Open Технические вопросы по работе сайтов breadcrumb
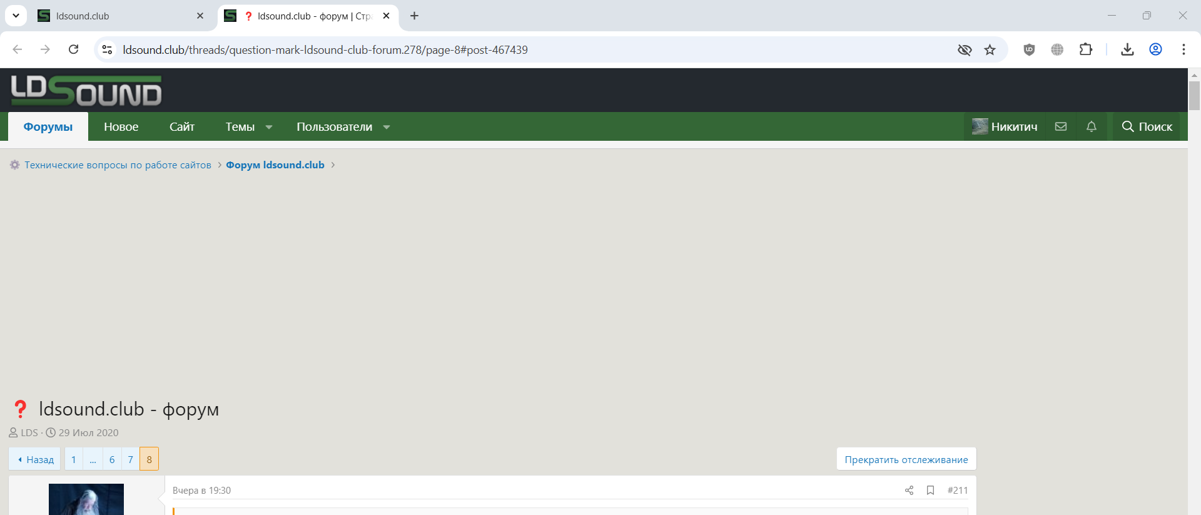This screenshot has height=515, width=1201. [x=118, y=165]
